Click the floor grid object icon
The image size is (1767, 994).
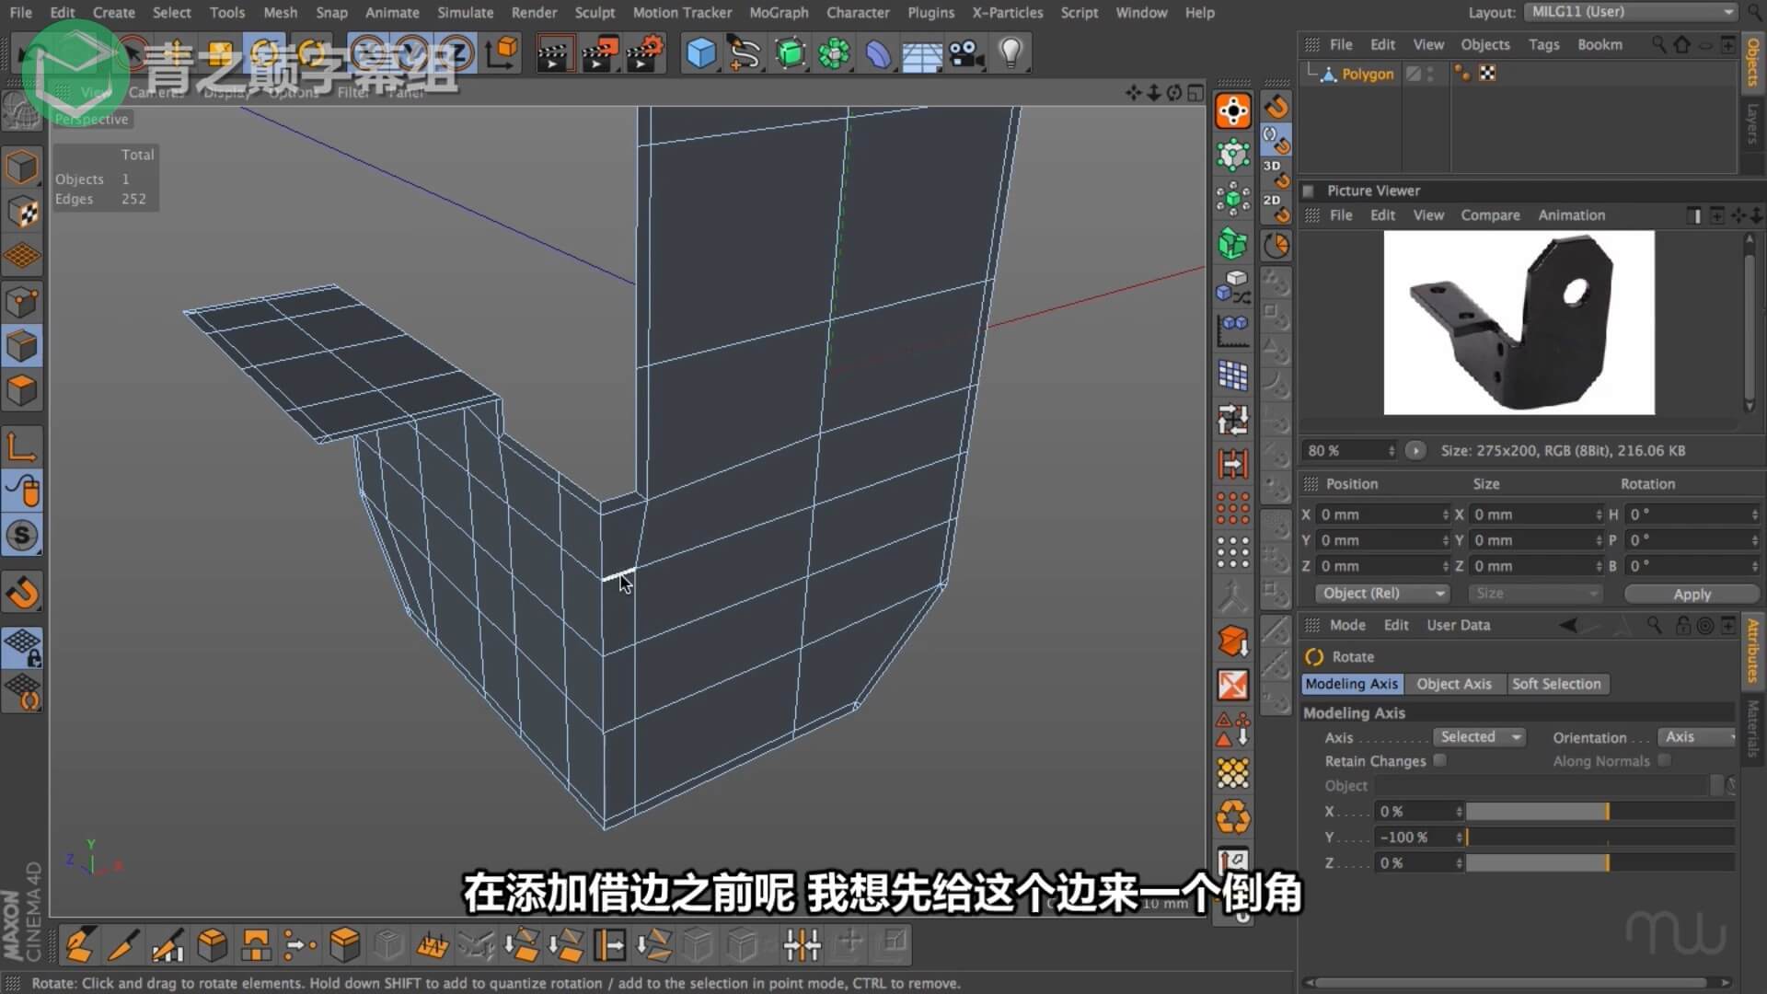pyautogui.click(x=921, y=53)
